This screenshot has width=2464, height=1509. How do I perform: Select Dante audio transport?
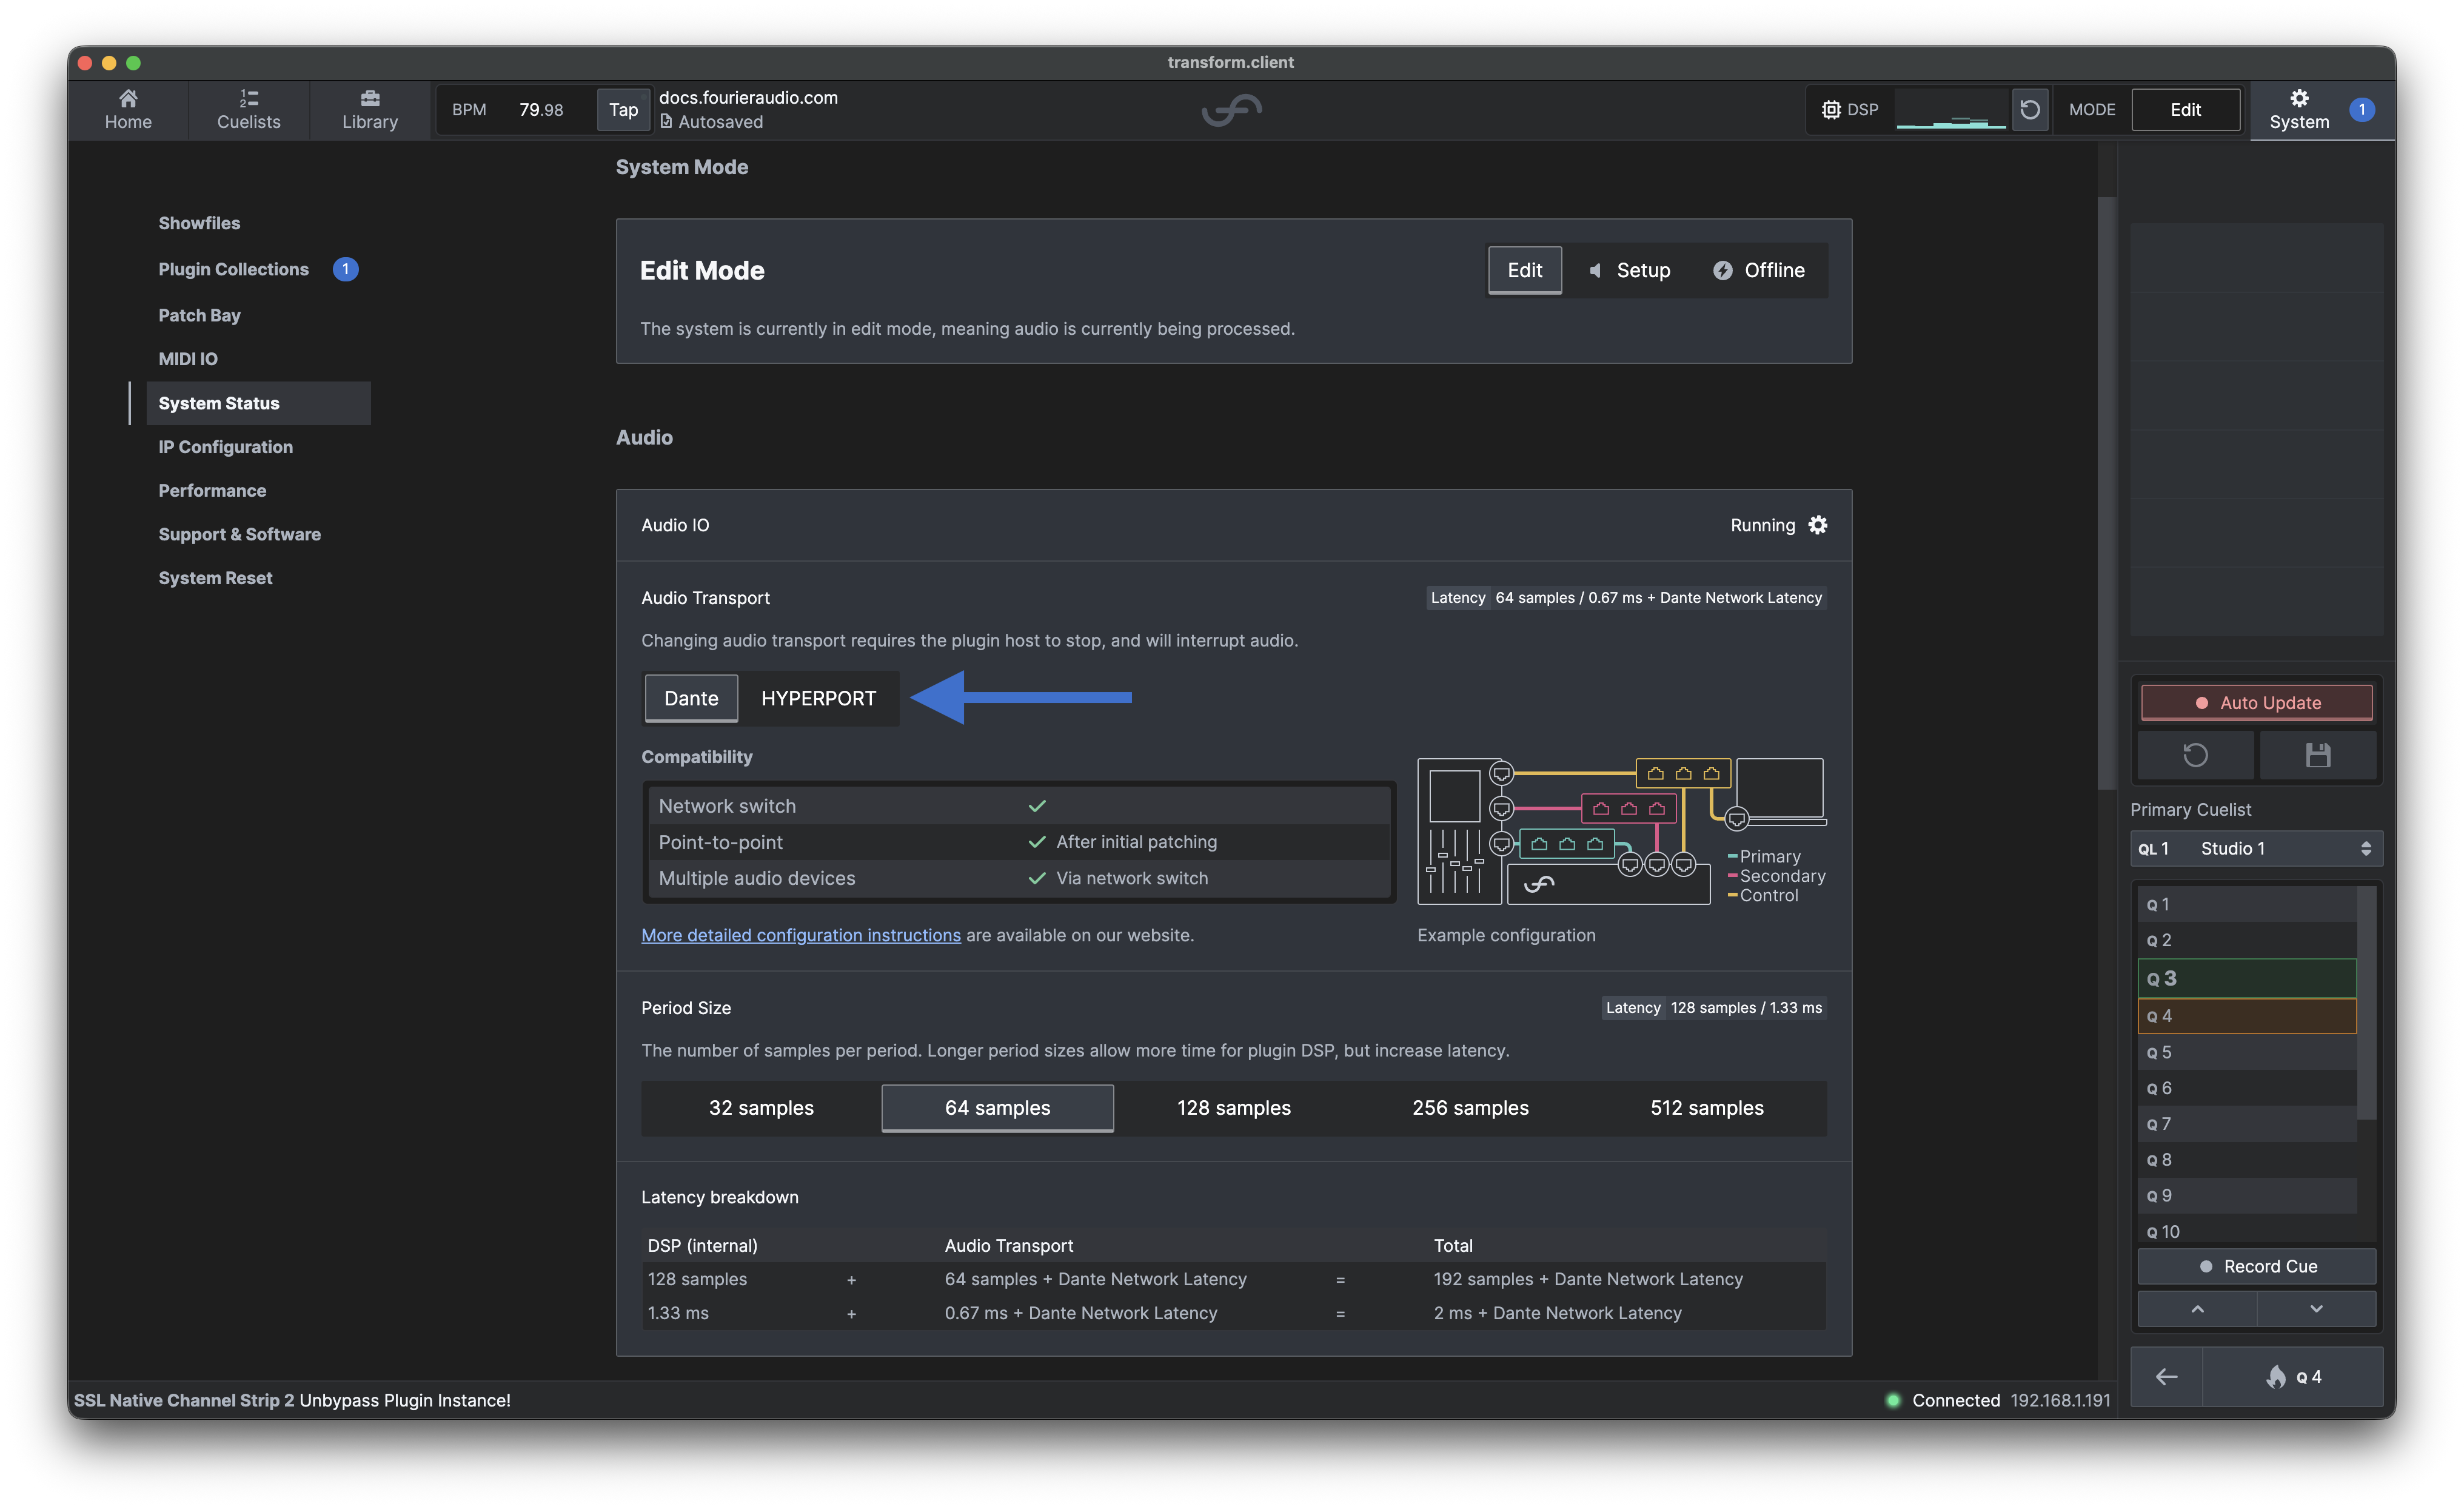coord(690,697)
